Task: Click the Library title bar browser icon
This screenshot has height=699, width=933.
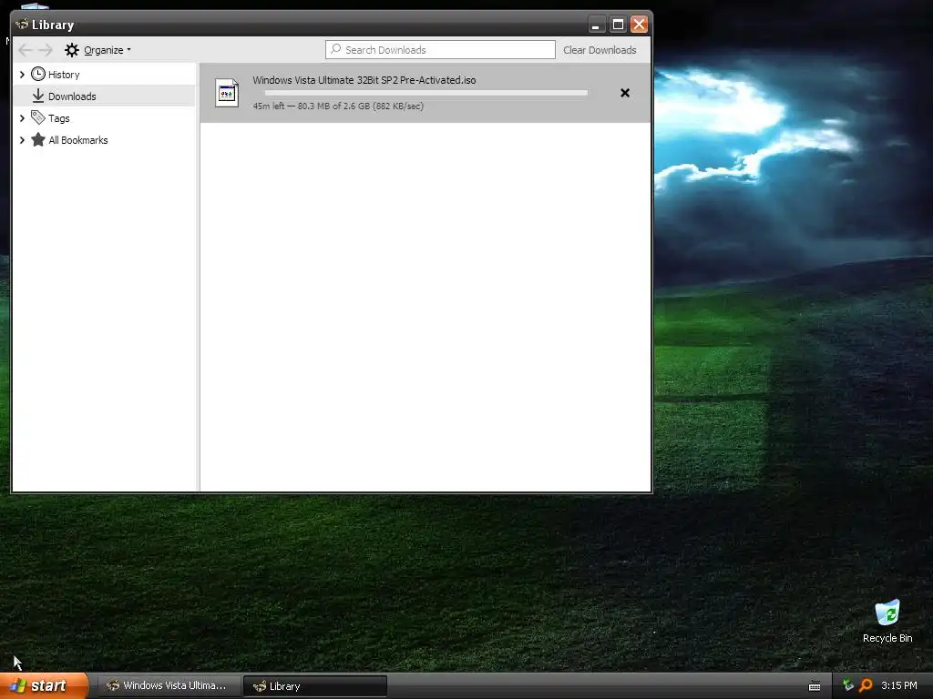Action: (x=22, y=25)
